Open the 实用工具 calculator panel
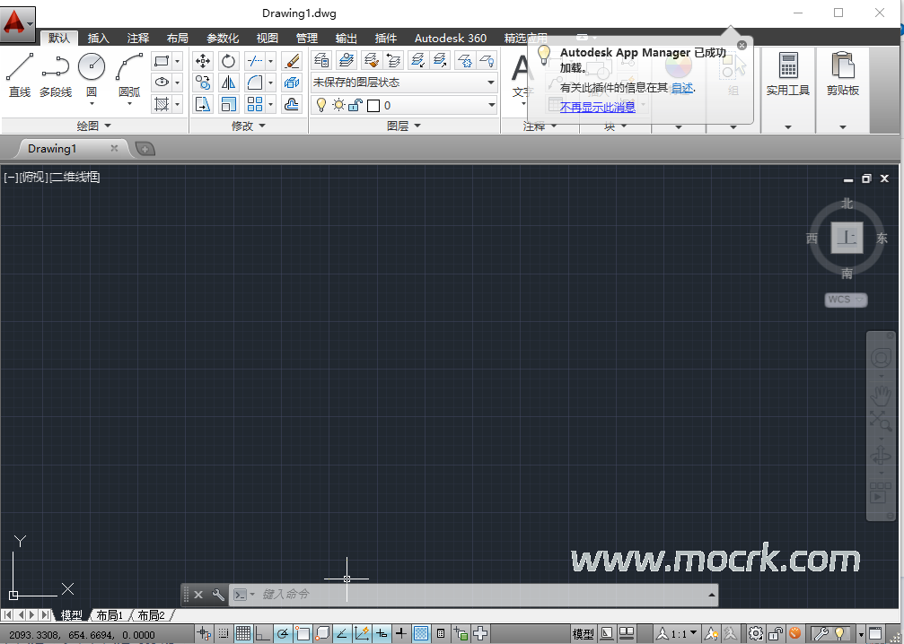 [x=787, y=74]
